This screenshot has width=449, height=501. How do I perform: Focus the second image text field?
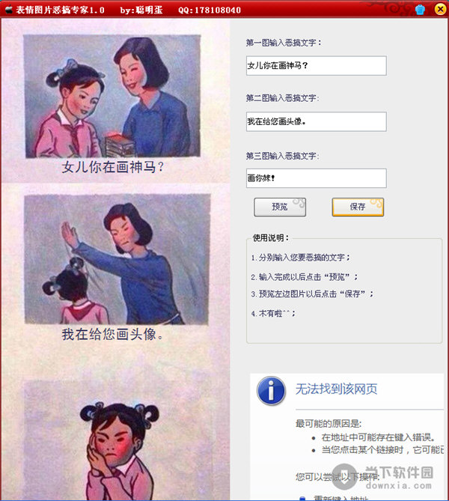click(316, 122)
